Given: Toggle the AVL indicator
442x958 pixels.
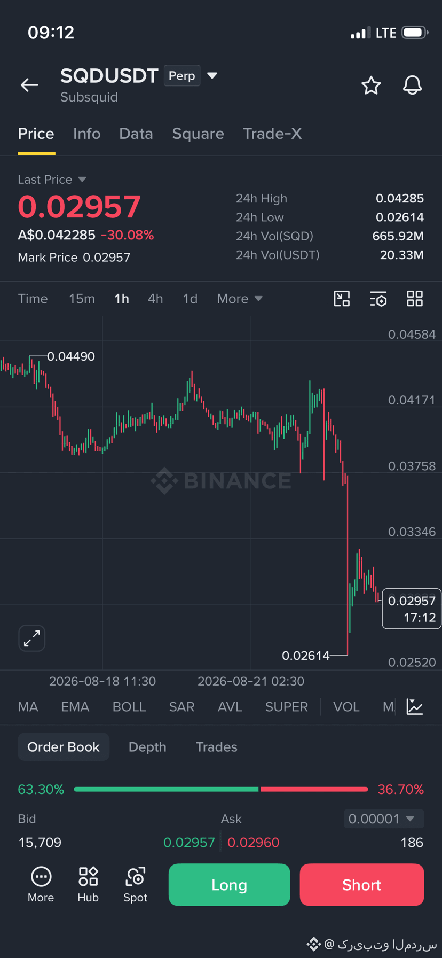Looking at the screenshot, I should (230, 707).
